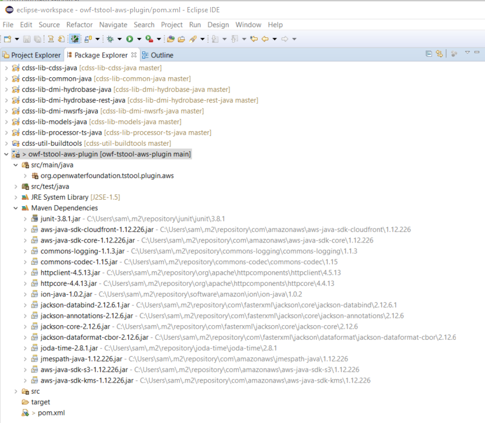Image resolution: width=485 pixels, height=423 pixels.
Task: Expand the cdss-lib-models-java project
Action: 6,122
